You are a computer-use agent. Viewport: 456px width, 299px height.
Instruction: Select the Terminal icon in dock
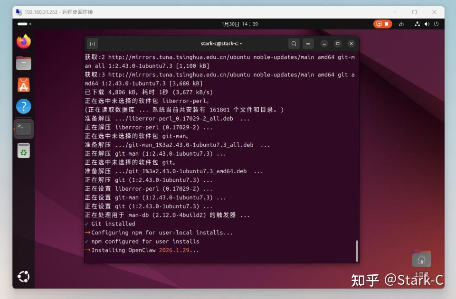pyautogui.click(x=24, y=129)
